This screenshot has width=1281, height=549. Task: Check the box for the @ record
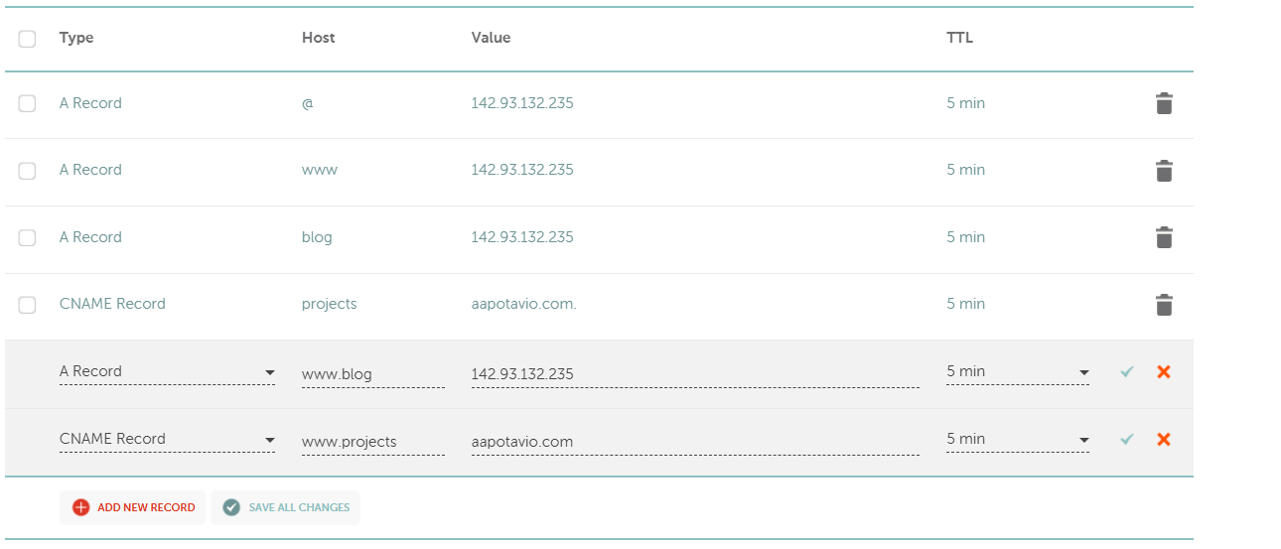point(27,103)
